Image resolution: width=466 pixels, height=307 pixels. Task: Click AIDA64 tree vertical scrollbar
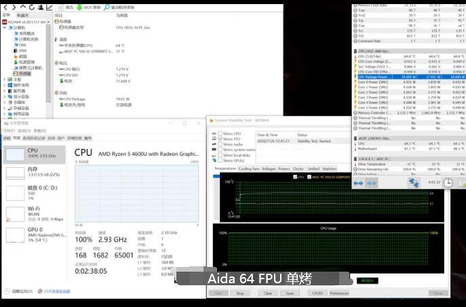[x=48, y=64]
